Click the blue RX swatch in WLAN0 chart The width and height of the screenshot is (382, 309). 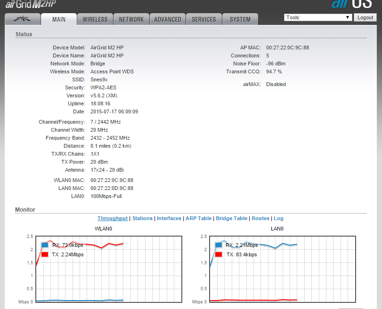45,245
